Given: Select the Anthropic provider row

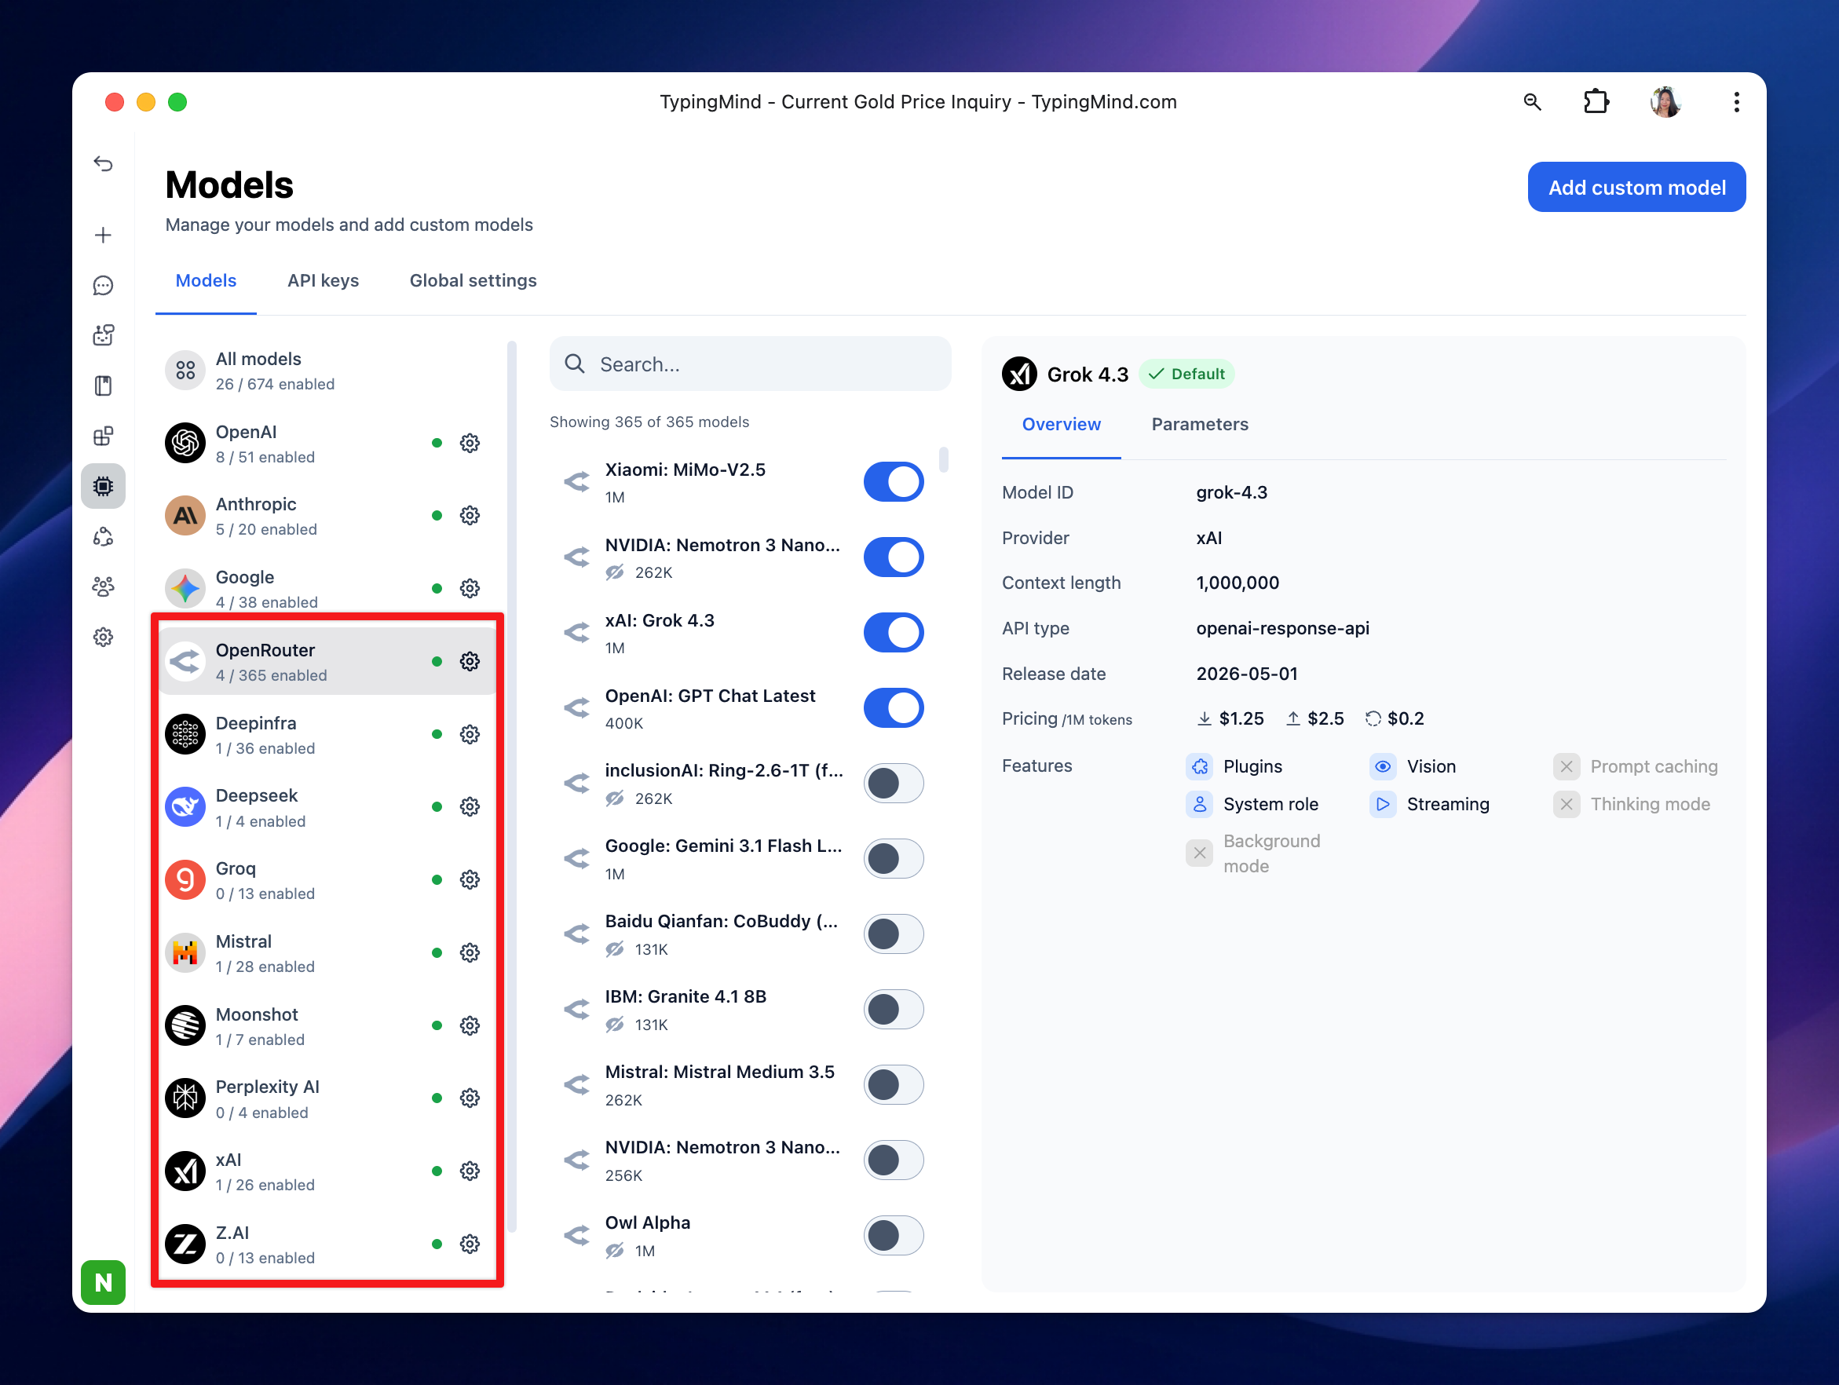Looking at the screenshot, I should pyautogui.click(x=327, y=515).
